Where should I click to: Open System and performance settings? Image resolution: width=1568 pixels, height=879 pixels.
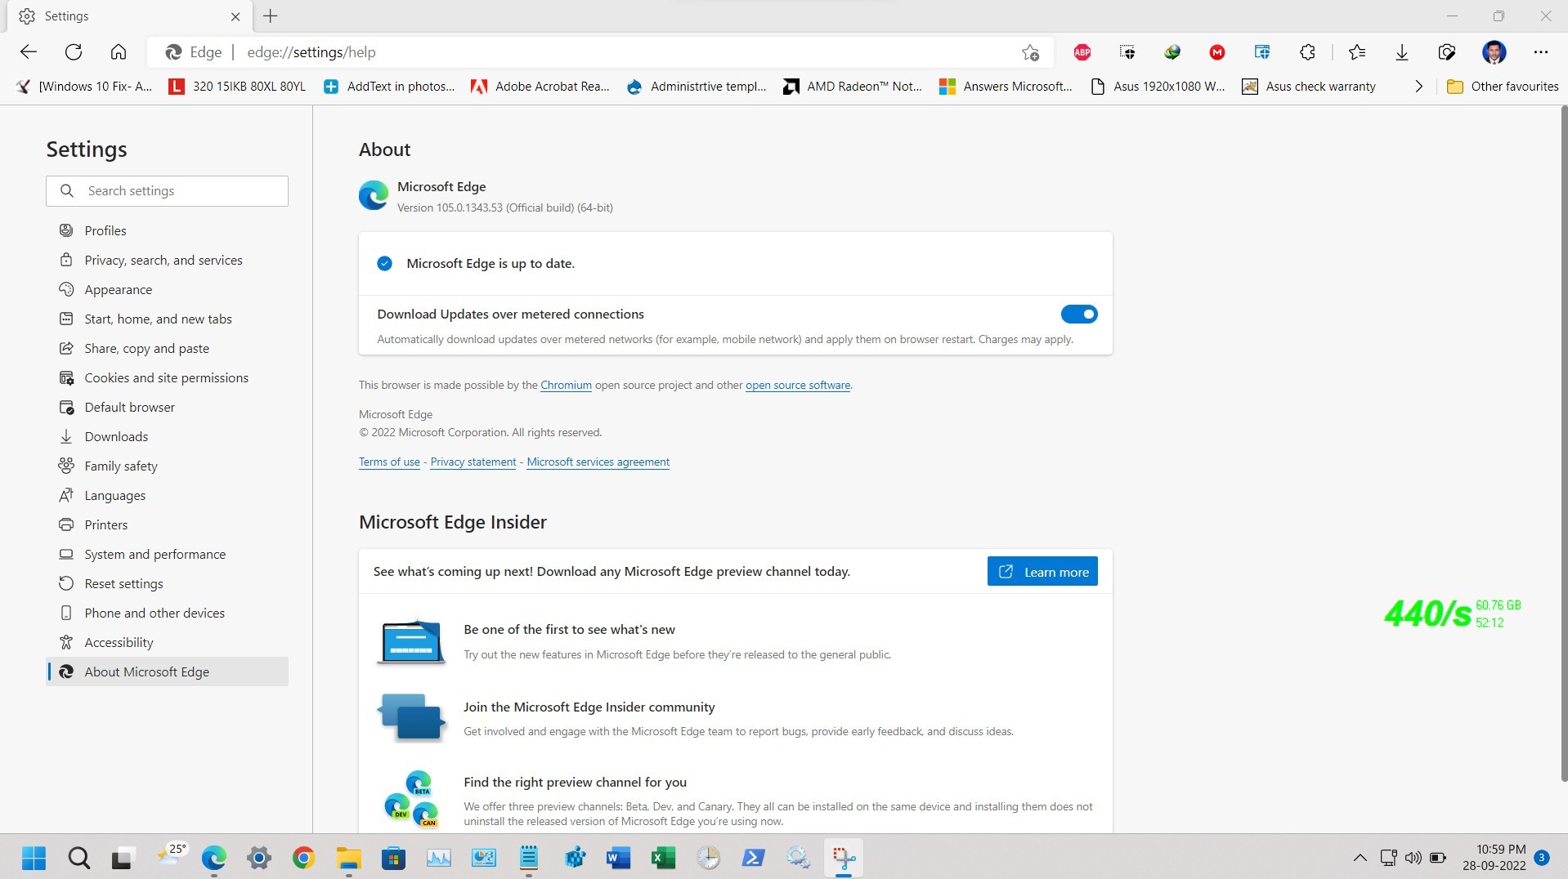pyautogui.click(x=168, y=554)
